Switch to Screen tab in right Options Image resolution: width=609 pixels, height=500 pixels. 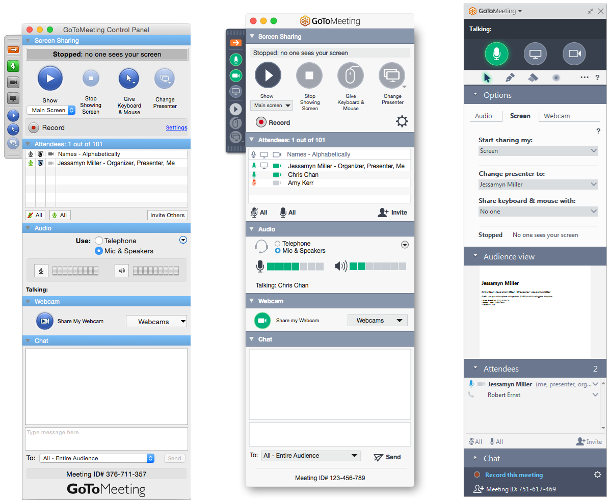point(520,116)
